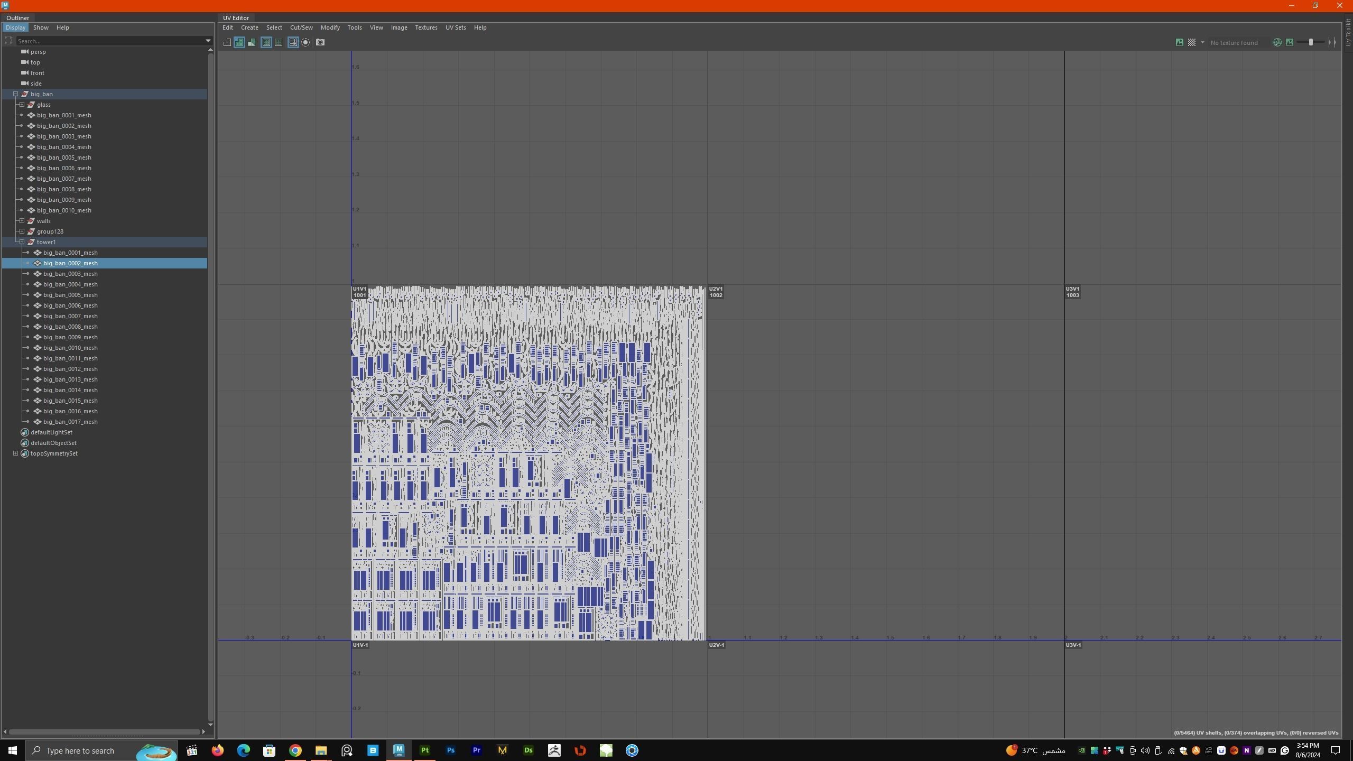
Task: Open the Cut/Sew menu
Action: [x=301, y=27]
